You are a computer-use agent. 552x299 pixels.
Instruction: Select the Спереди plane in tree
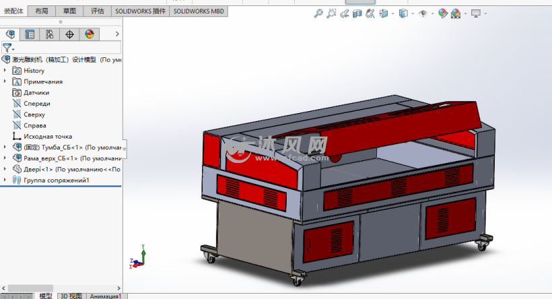click(37, 104)
